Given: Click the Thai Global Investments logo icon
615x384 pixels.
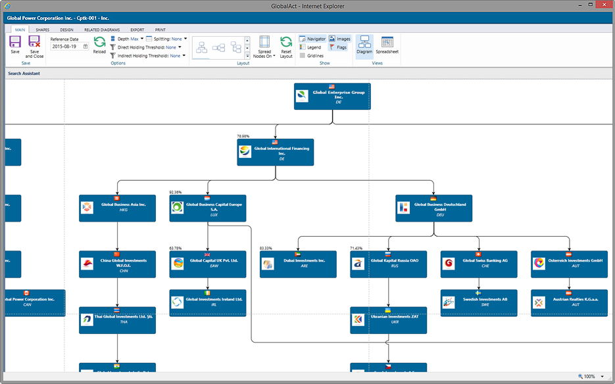Looking at the screenshot, I should tap(87, 320).
